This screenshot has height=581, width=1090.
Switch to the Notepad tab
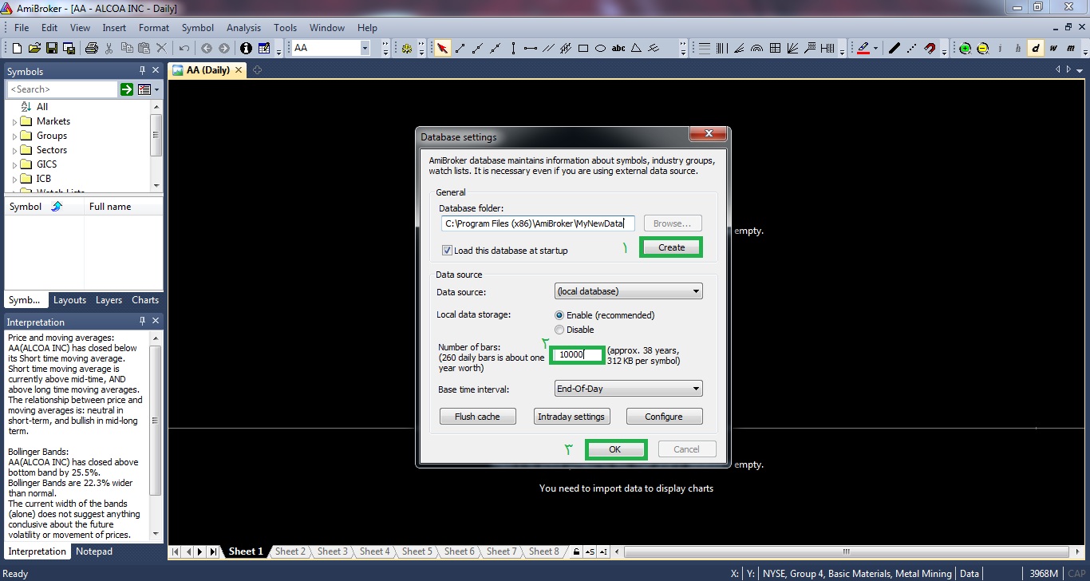coord(94,551)
